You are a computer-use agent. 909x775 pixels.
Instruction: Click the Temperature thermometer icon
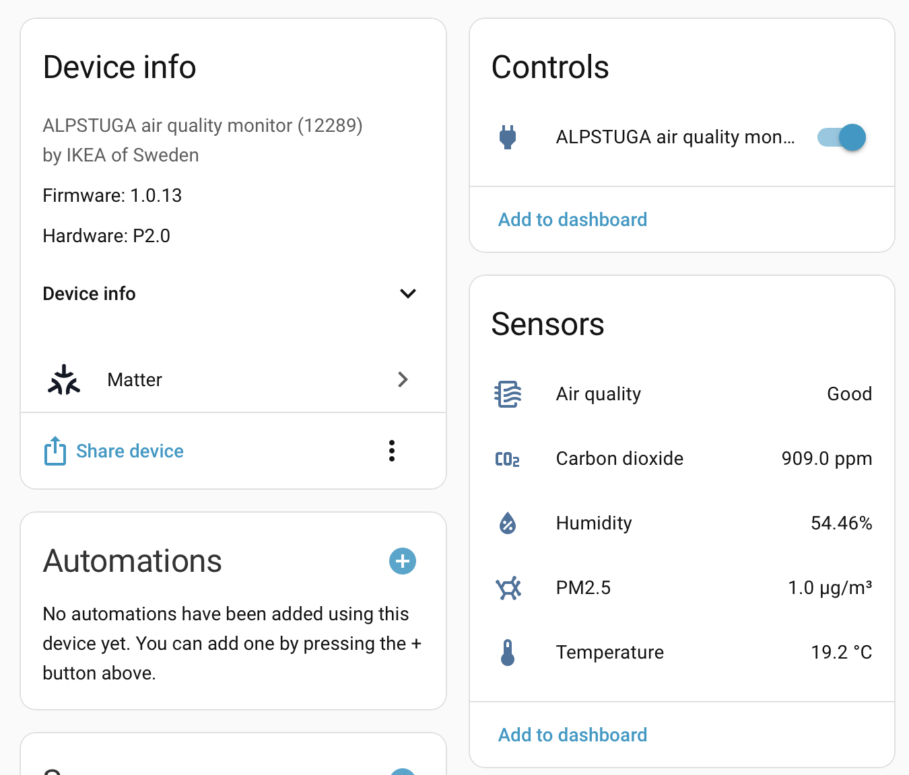tap(508, 653)
